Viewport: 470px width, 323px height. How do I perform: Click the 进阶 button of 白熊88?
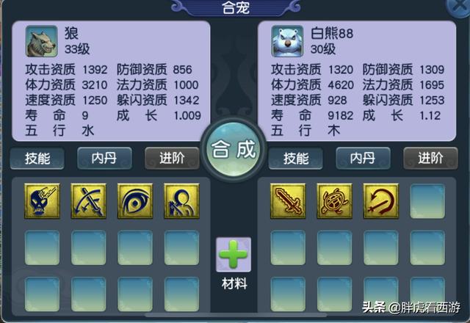pyautogui.click(x=431, y=159)
